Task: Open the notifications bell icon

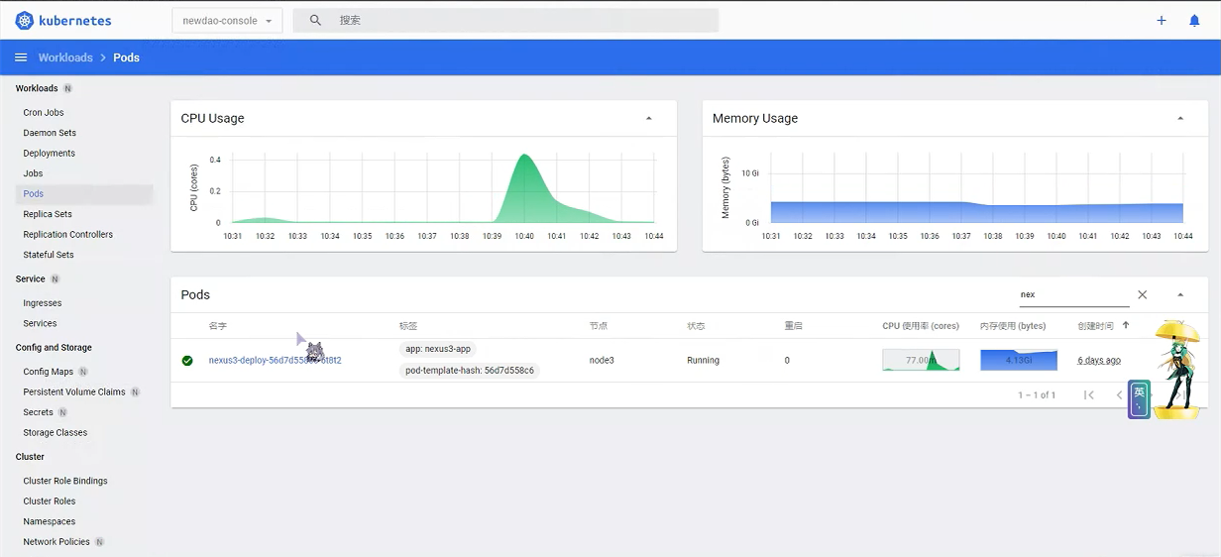Action: click(1194, 20)
